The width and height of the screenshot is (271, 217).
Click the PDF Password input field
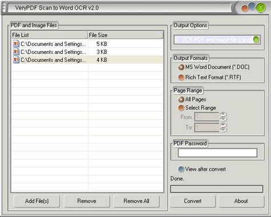[x=217, y=153]
